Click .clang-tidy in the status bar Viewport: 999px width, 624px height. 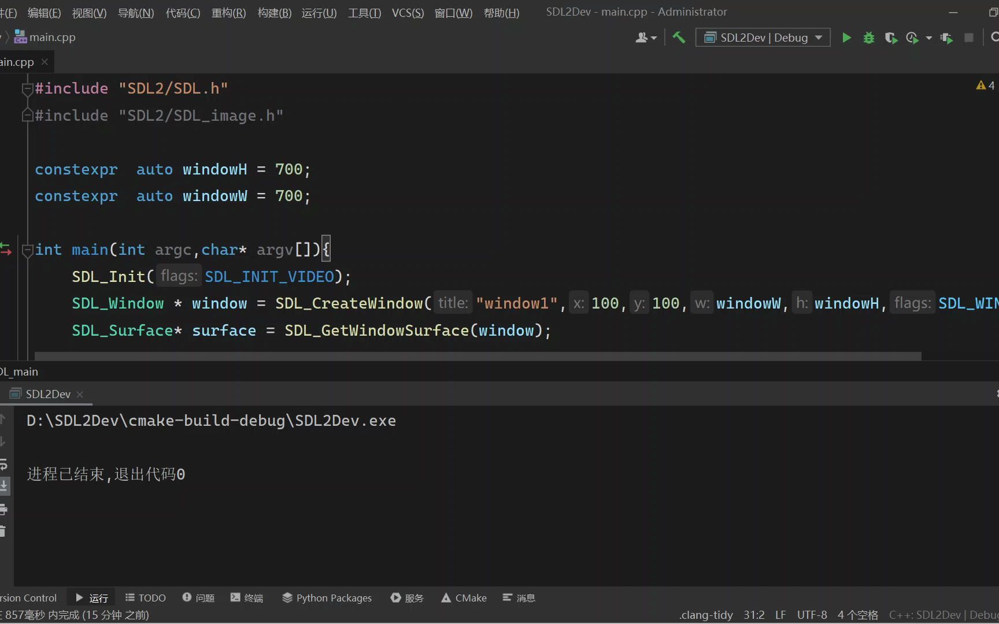click(x=706, y=615)
